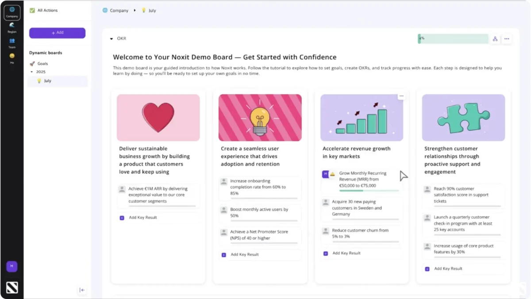Open the lightbulb objective card image
Screen dimensions: 531x299
260,118
